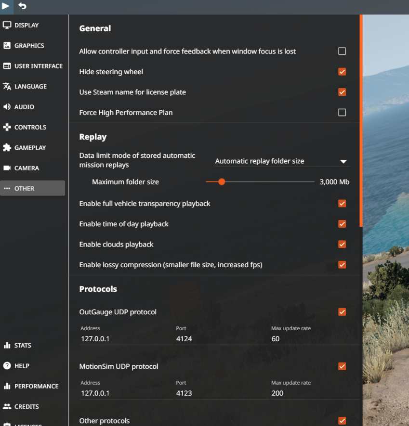This screenshot has height=426, width=409.
Task: Open Audio settings speaker icon
Action: tap(7, 107)
